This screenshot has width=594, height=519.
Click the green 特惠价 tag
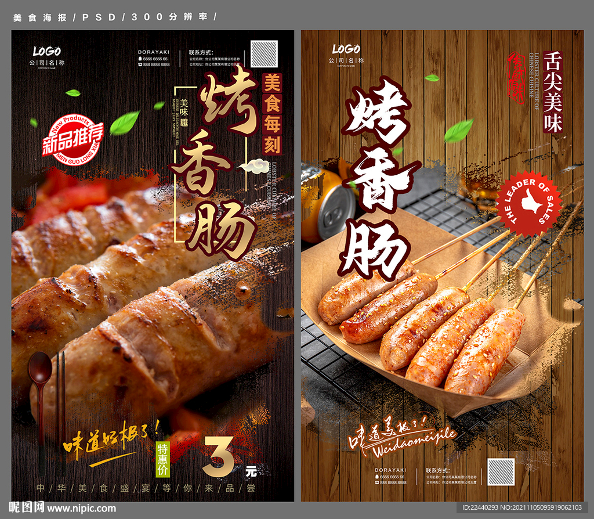(163, 459)
